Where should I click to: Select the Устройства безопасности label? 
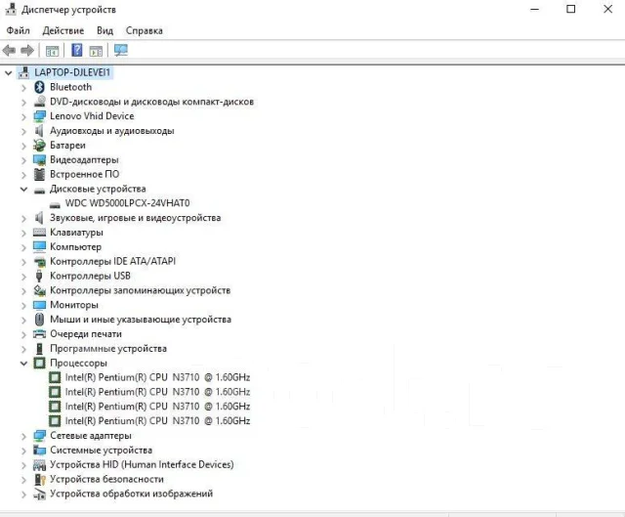[x=106, y=479]
